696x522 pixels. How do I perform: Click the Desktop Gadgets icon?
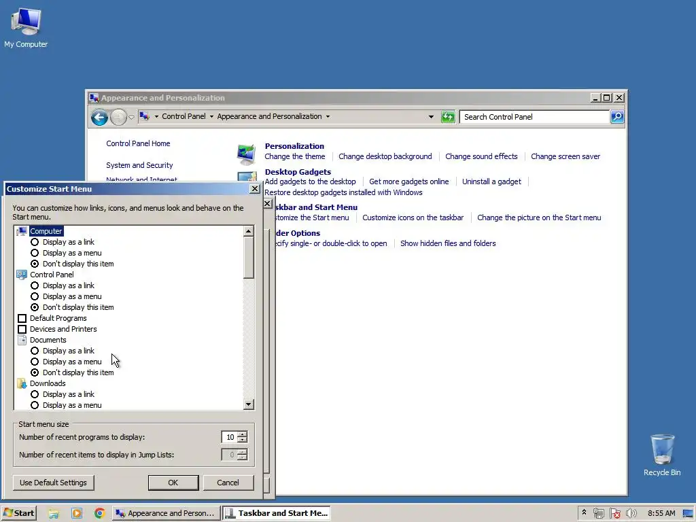coord(247,176)
